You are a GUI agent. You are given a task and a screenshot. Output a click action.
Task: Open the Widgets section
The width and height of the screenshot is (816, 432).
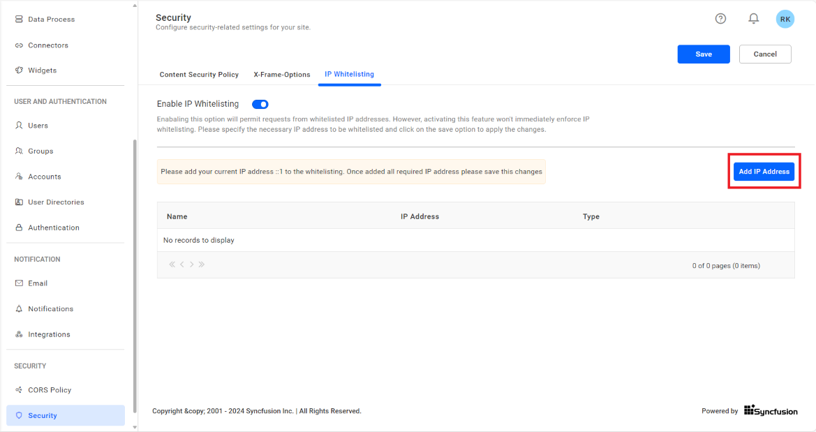(42, 70)
